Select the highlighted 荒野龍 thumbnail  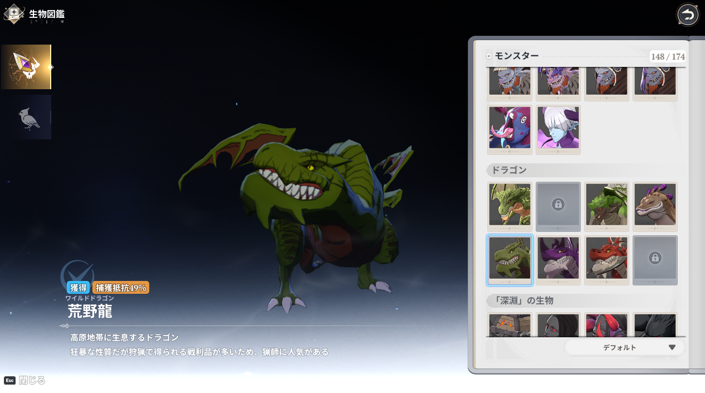[510, 259]
